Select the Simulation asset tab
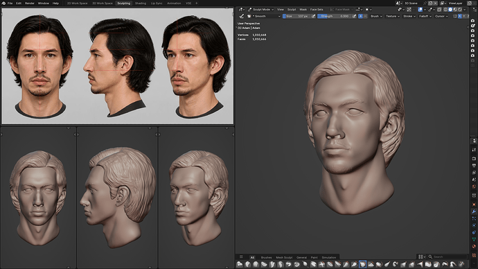Viewport: 478px width, 269px height. (x=329, y=257)
